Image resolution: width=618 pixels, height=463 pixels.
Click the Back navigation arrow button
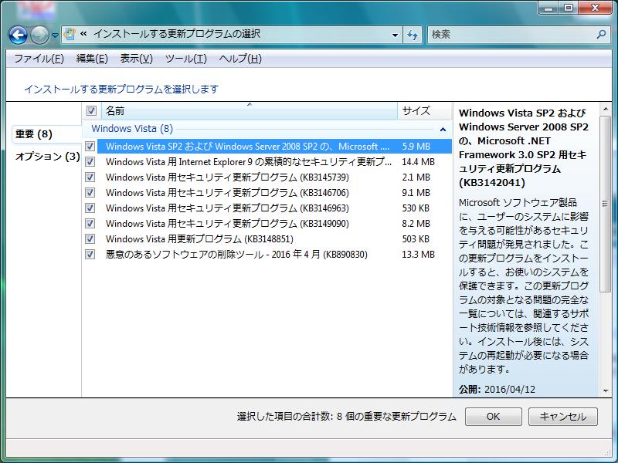18,35
